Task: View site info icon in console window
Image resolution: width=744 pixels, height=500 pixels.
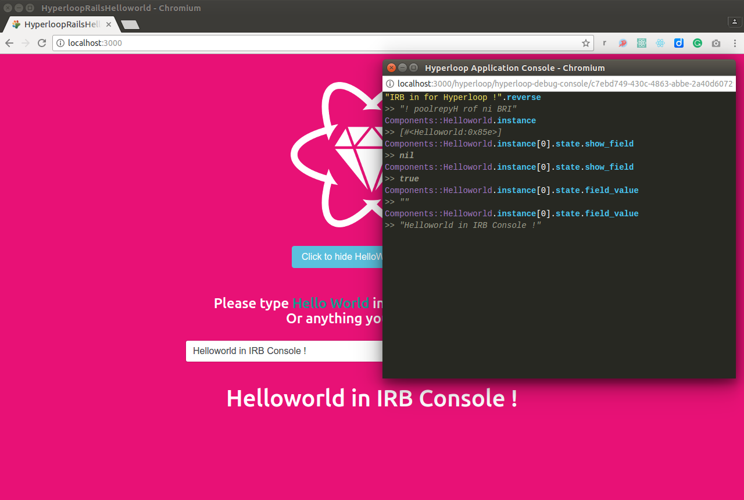Action: (390, 84)
